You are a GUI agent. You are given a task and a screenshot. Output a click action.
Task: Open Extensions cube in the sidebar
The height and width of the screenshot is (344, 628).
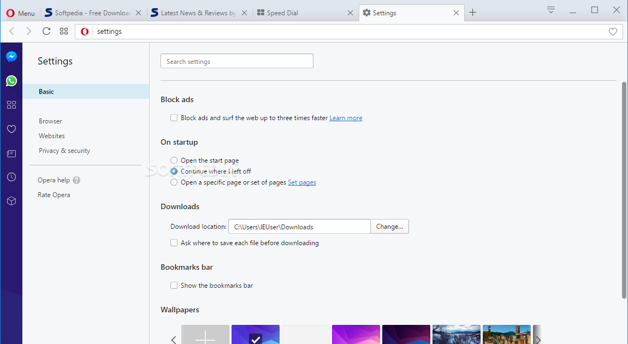(x=11, y=201)
